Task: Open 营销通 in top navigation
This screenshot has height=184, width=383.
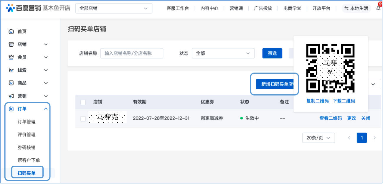Action: [x=236, y=8]
